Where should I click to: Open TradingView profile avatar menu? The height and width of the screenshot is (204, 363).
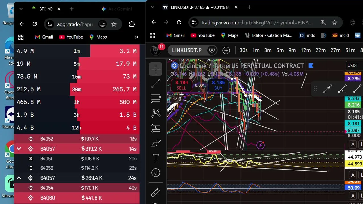tap(155, 50)
